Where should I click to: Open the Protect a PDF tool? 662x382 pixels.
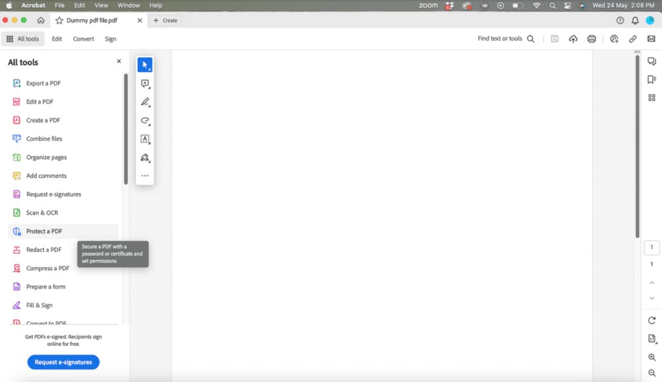click(45, 231)
